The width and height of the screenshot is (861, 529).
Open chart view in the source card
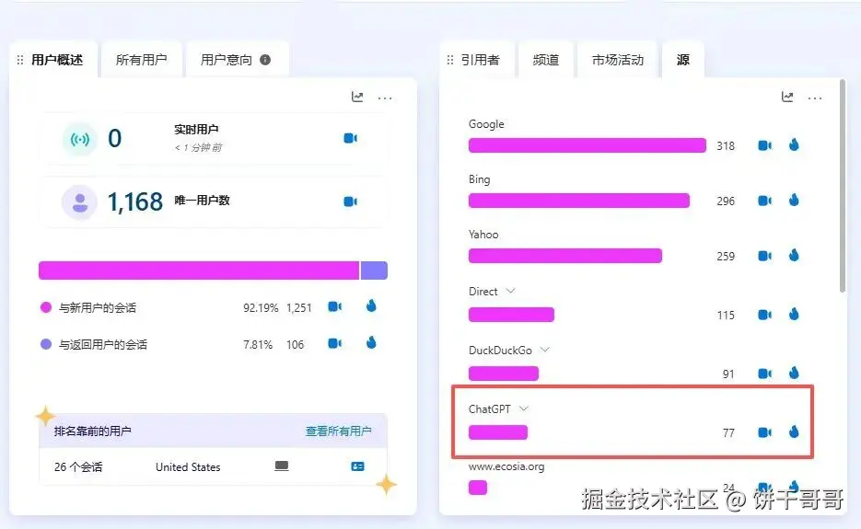pos(787,98)
